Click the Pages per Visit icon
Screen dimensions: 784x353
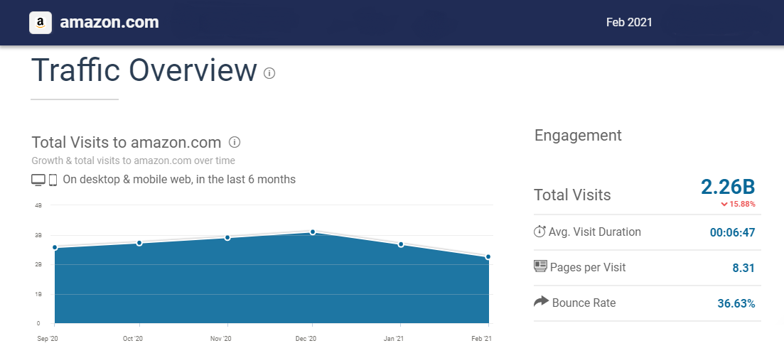tap(540, 267)
